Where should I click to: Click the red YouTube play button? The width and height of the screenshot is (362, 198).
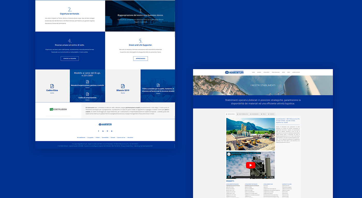point(250,165)
